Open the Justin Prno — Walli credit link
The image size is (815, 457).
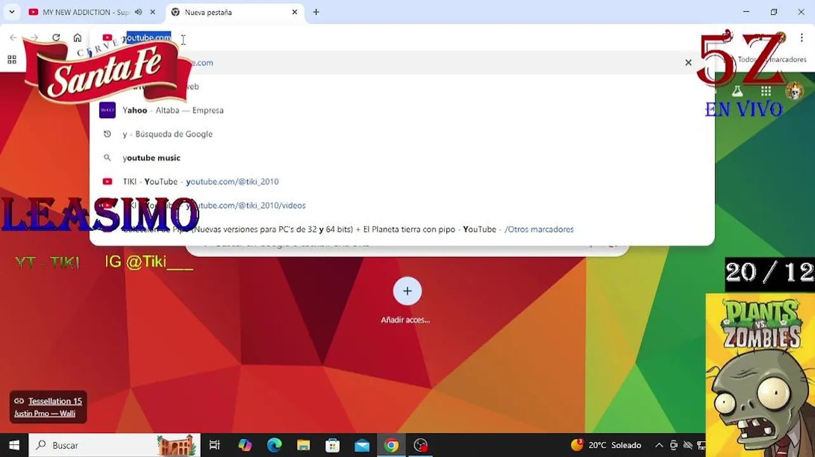pyautogui.click(x=44, y=414)
